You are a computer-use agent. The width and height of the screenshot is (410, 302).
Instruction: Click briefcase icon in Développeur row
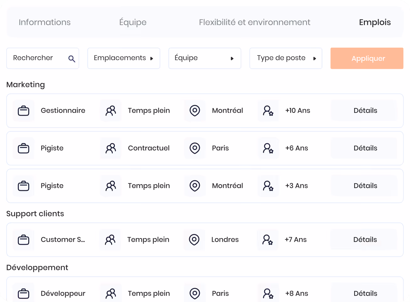coord(24,294)
